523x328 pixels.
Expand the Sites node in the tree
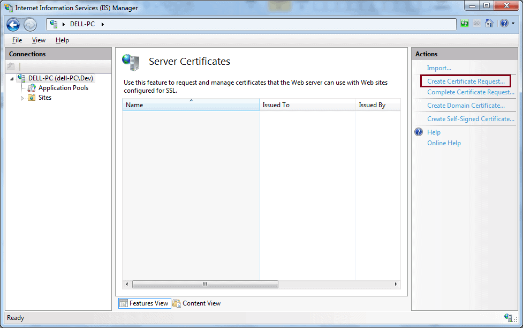(x=23, y=97)
